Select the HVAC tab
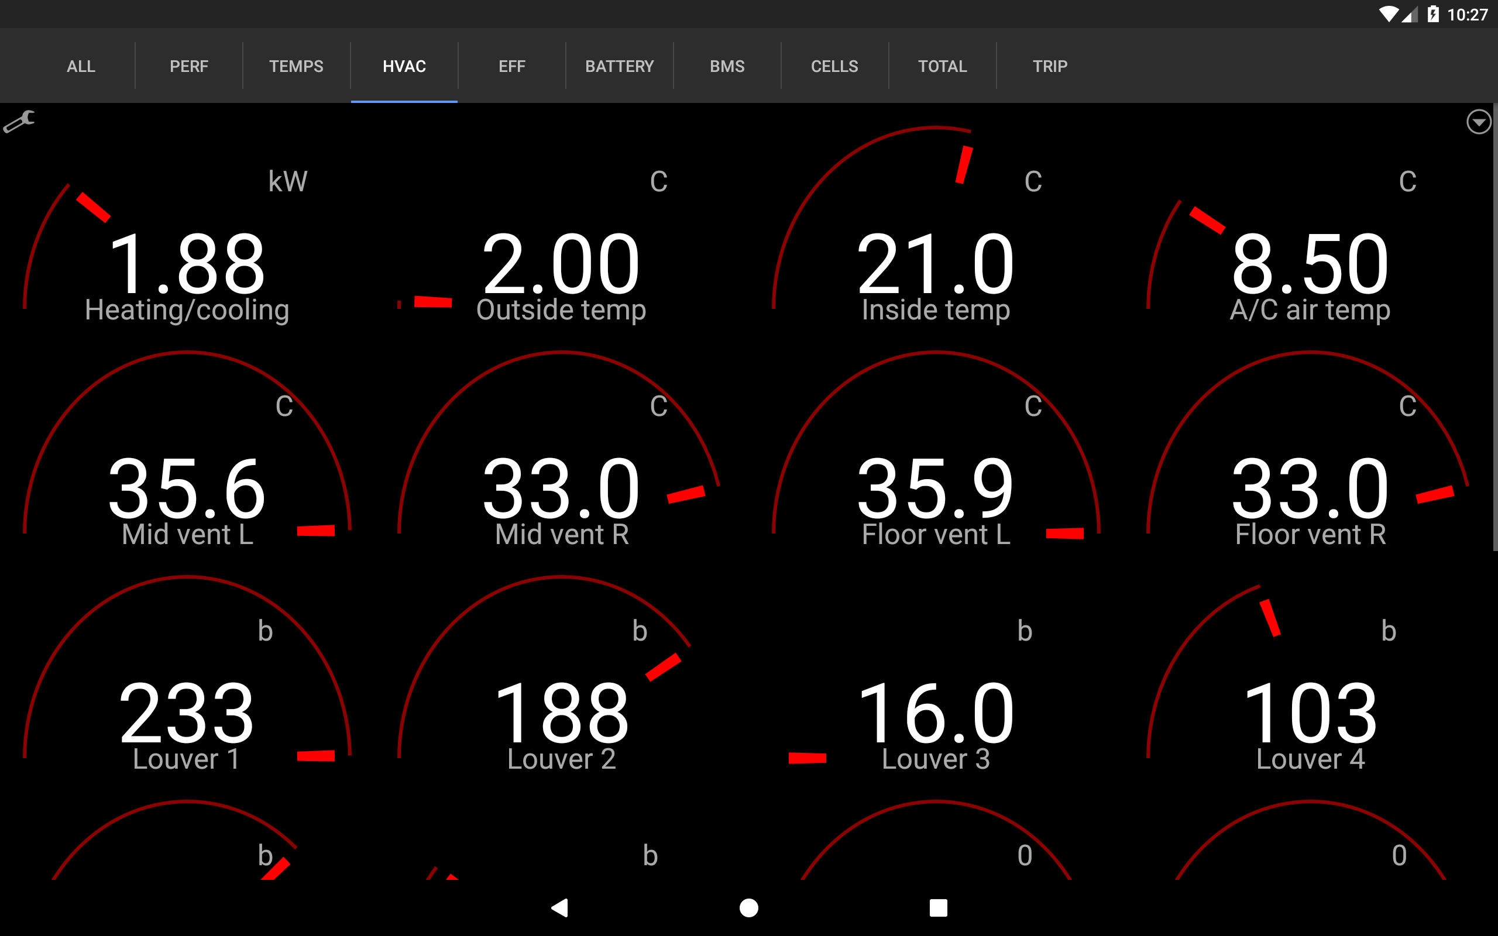Screen dimensions: 1498x936 click(x=404, y=66)
